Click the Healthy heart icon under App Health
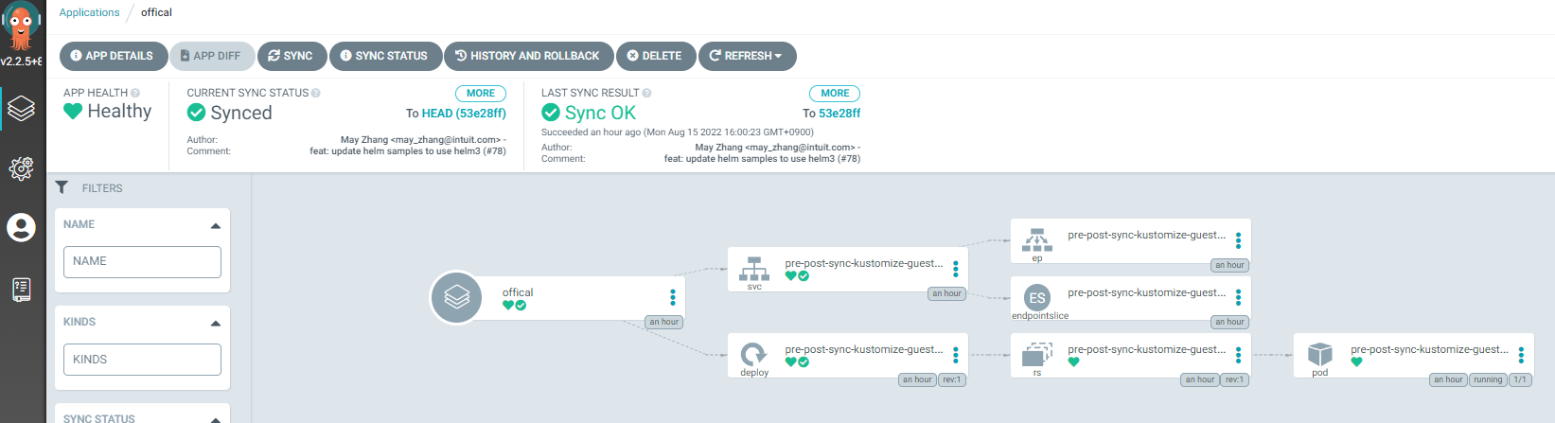Image resolution: width=1555 pixels, height=423 pixels. (x=73, y=111)
